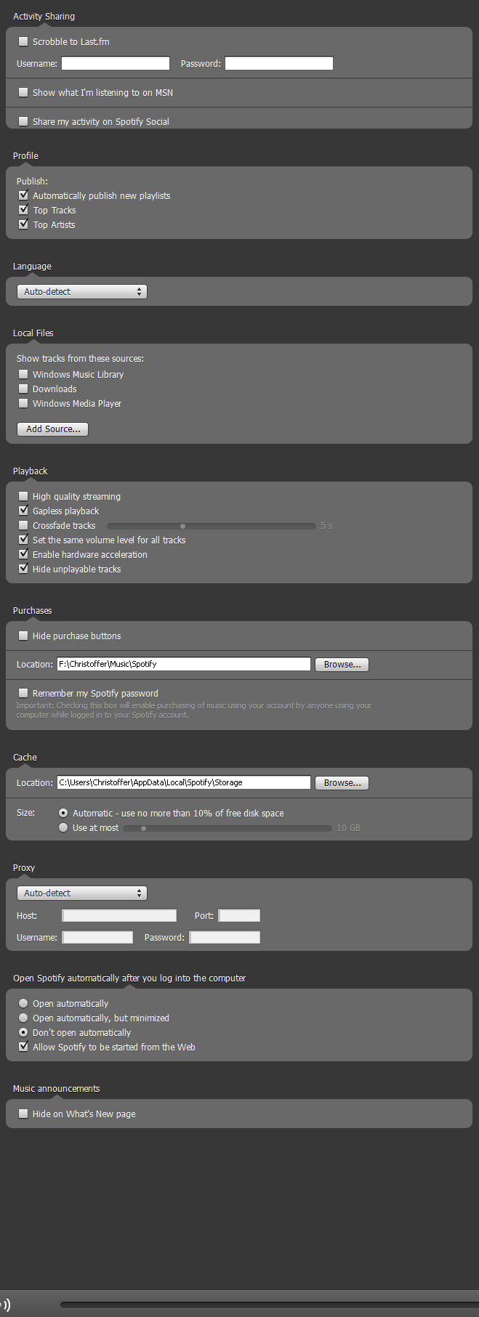The height and width of the screenshot is (1317, 479).
Task: Uncheck Automatically publish new playlists
Action: point(23,195)
